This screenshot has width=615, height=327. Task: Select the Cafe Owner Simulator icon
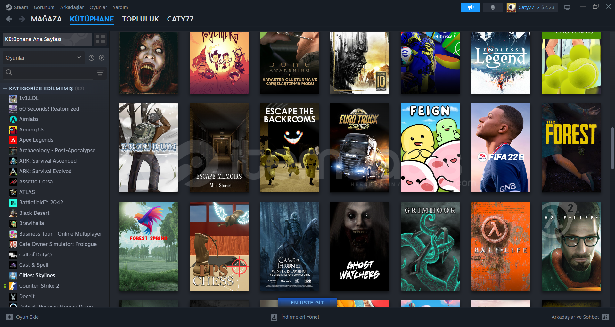(x=13, y=244)
